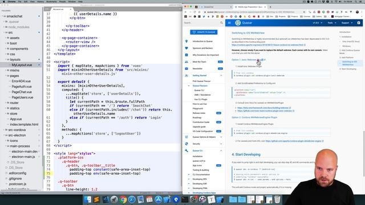Open Chrome from the dock
Image resolution: width=365 pixels, height=205 pixels.
(x=123, y=199)
